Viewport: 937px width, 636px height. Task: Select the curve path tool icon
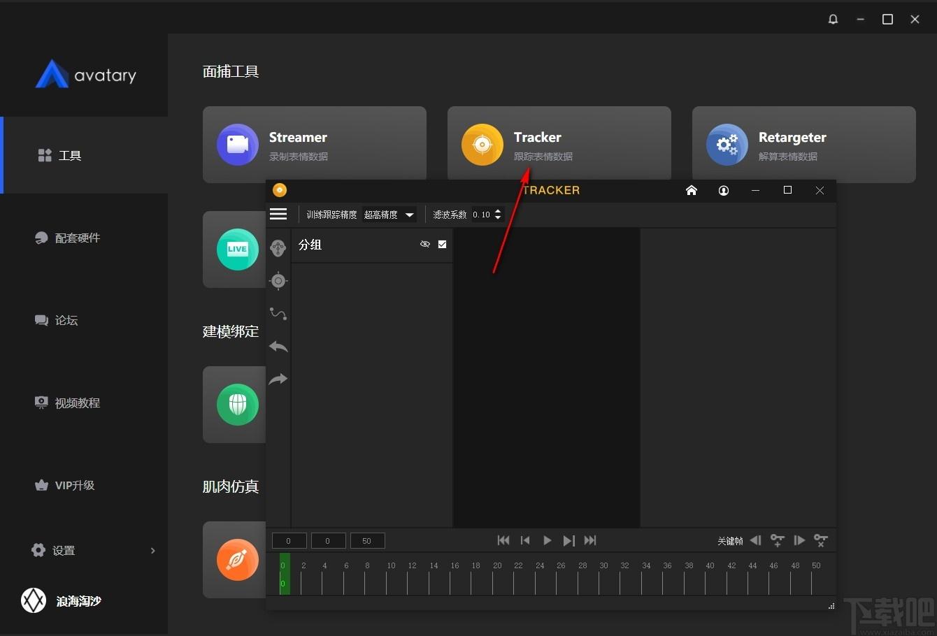[278, 314]
